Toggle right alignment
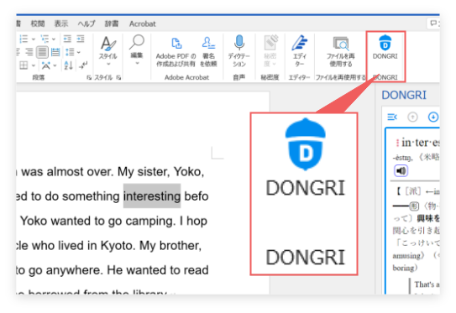This screenshot has height=313, width=456. [x=29, y=52]
